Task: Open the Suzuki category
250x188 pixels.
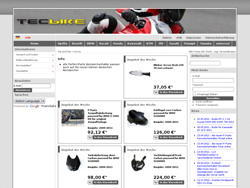Action: point(174,43)
